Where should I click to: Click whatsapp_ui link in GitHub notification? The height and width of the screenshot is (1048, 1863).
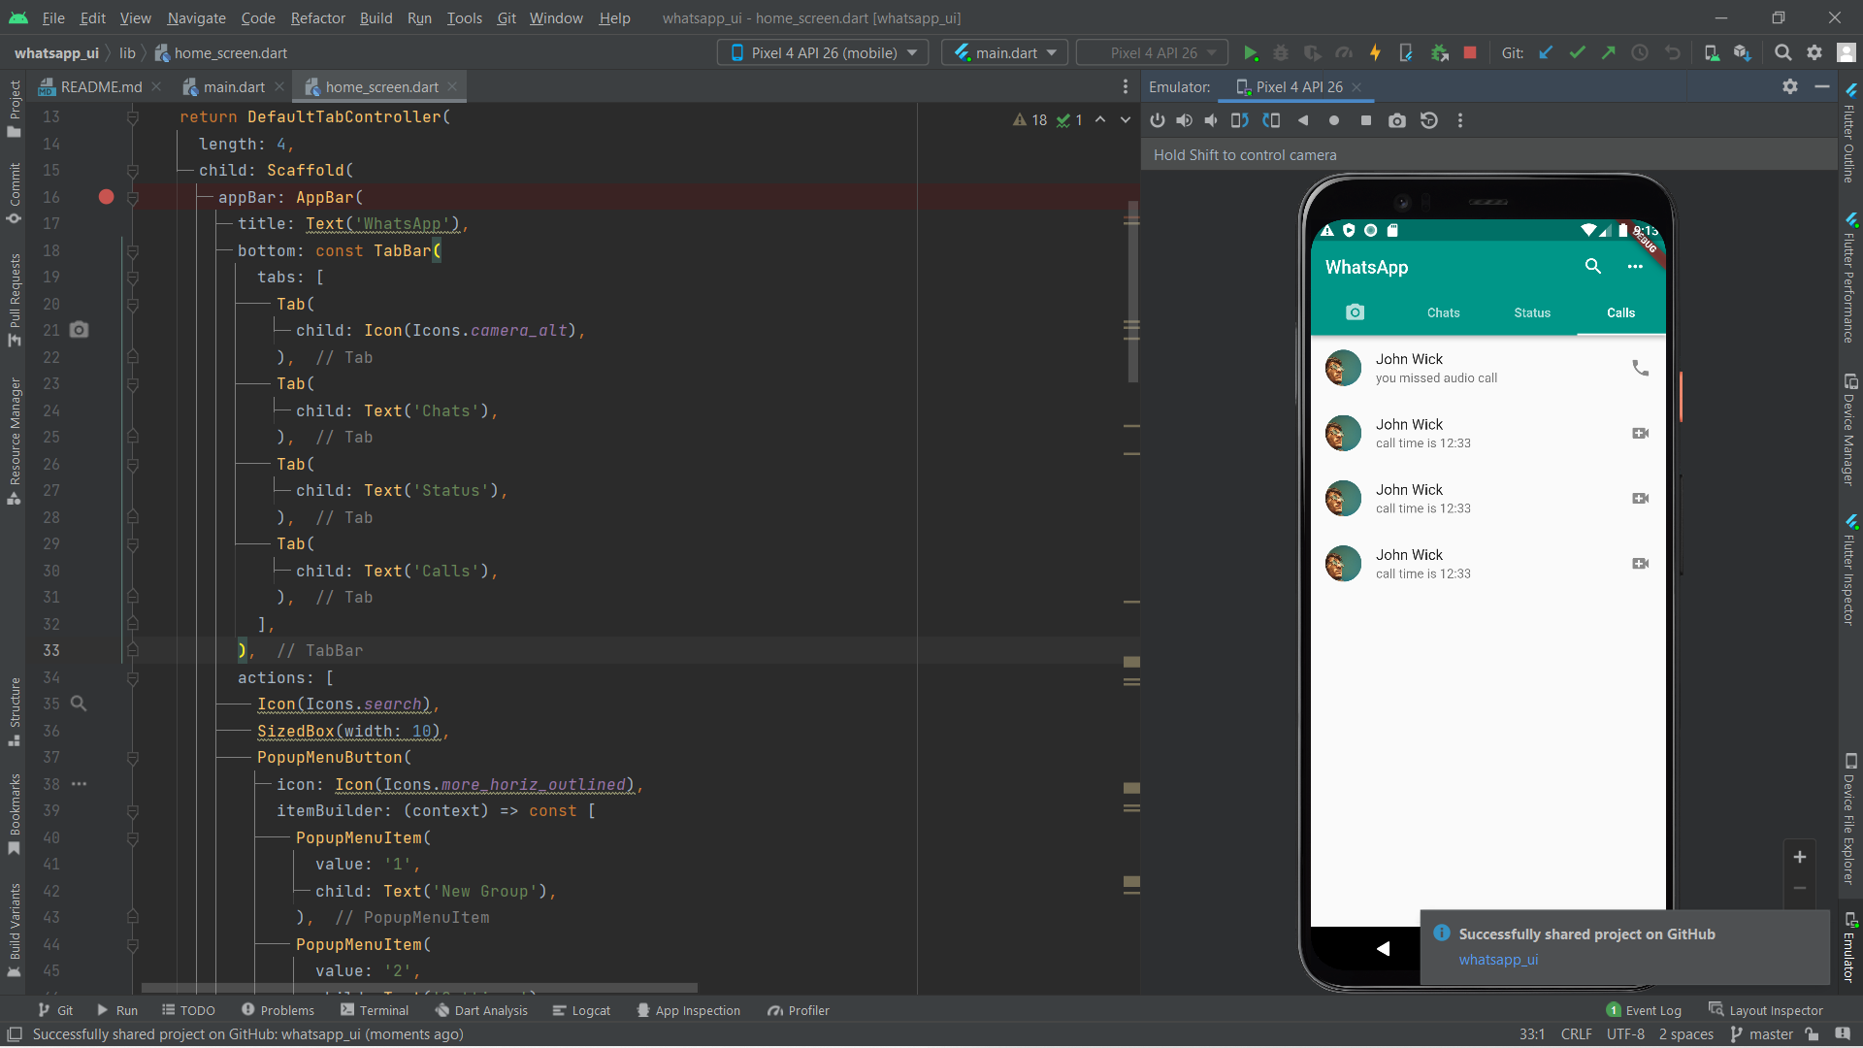click(1498, 960)
